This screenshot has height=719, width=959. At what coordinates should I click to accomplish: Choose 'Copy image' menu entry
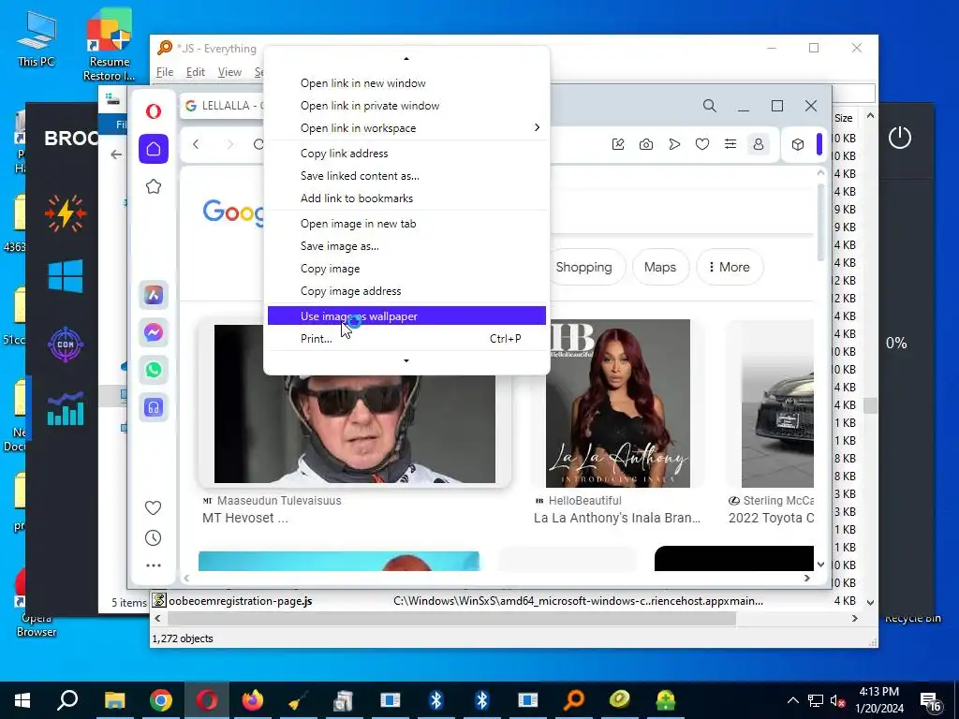click(406, 269)
